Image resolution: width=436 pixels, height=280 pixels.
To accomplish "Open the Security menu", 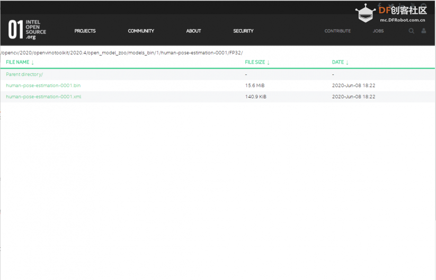I will (x=243, y=31).
